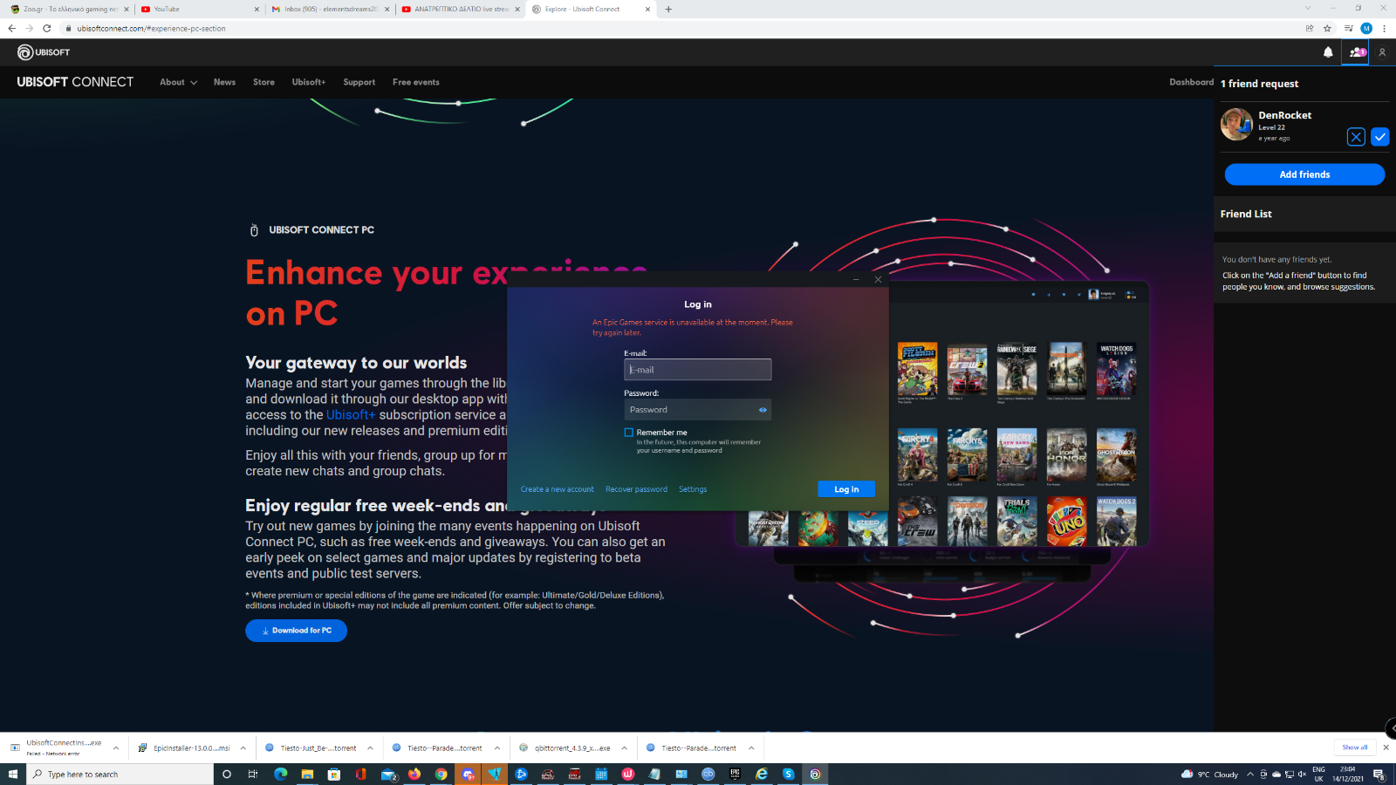Expand options for qbittorrent exe download
The image size is (1396, 785).
[624, 747]
